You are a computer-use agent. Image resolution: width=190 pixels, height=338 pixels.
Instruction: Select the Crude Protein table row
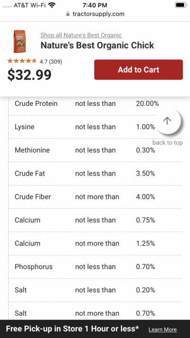[95, 103]
